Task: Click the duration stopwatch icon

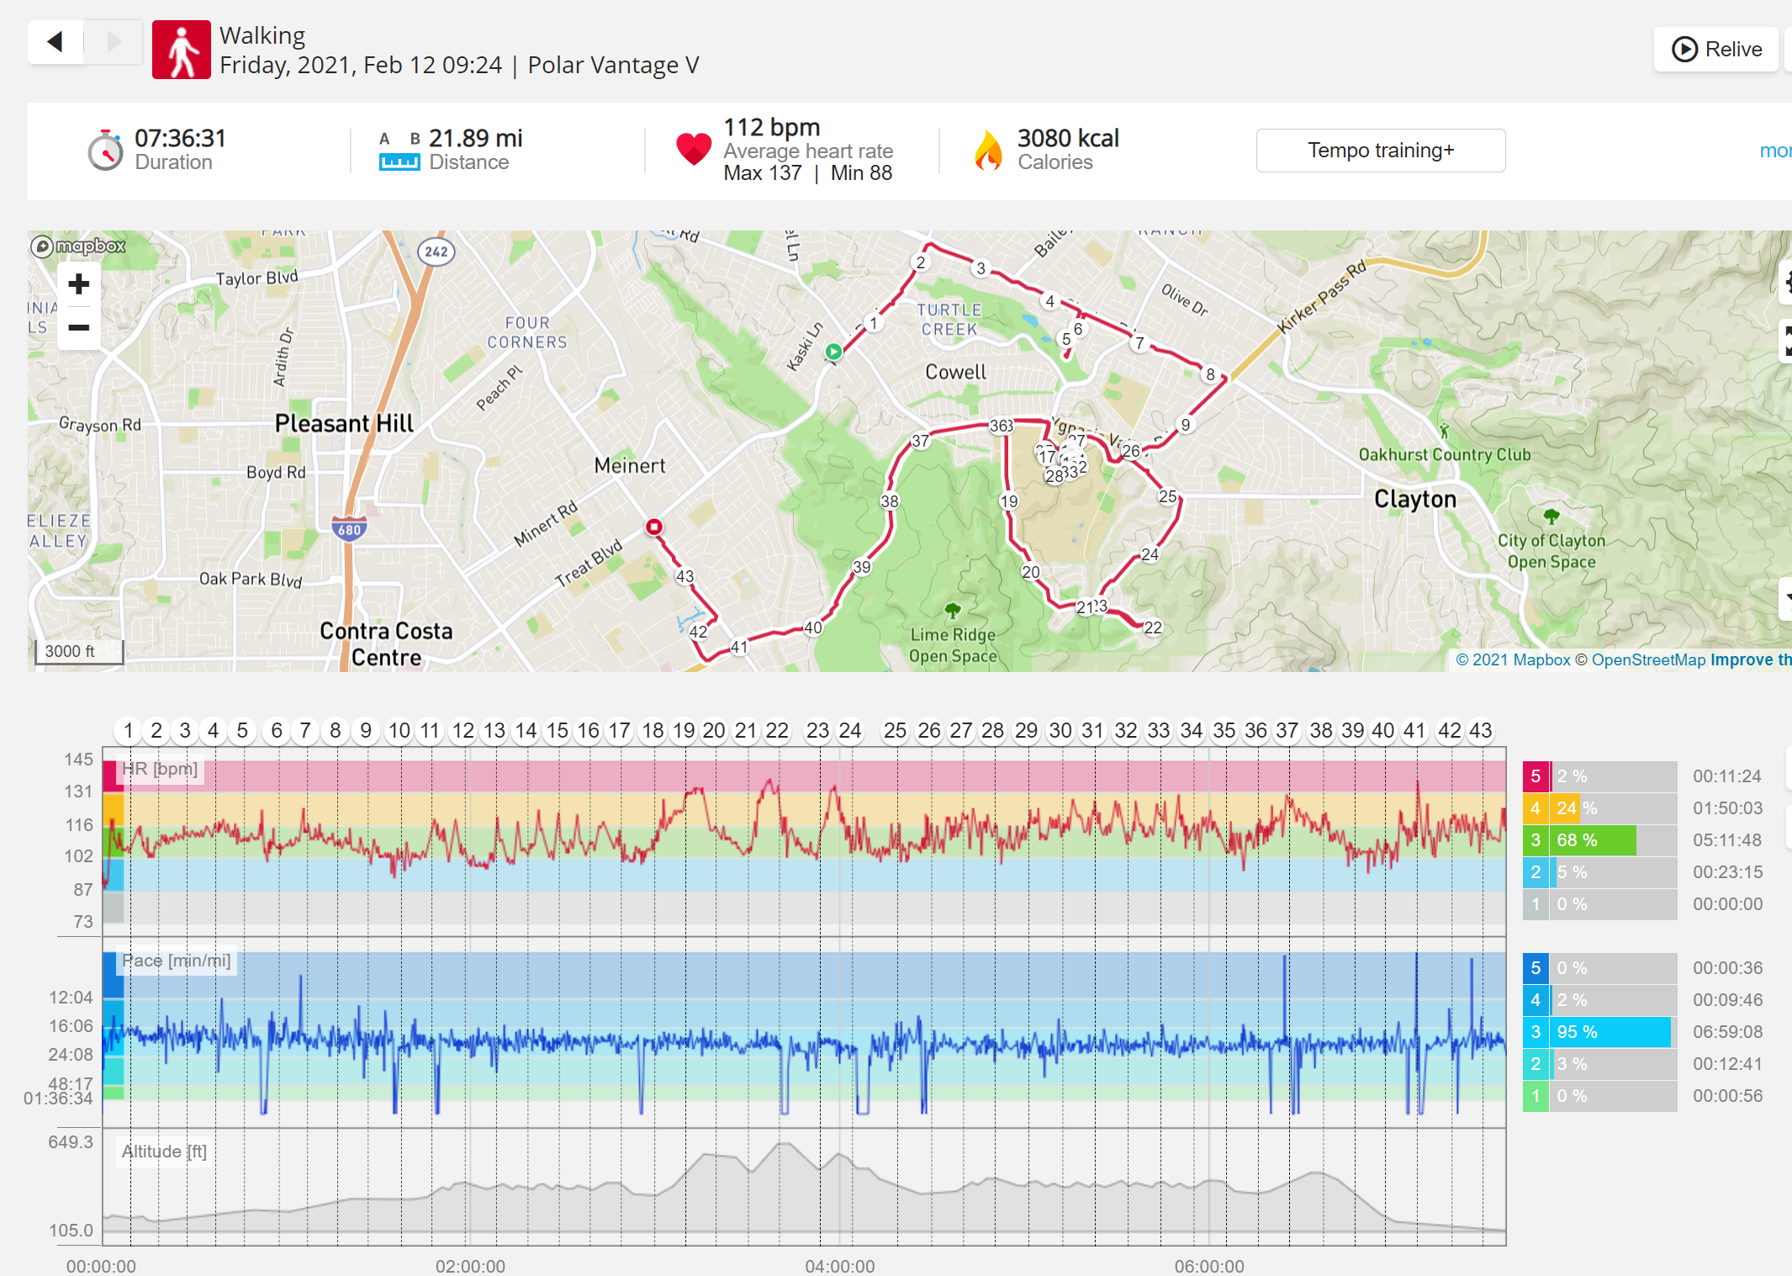Action: click(x=105, y=151)
